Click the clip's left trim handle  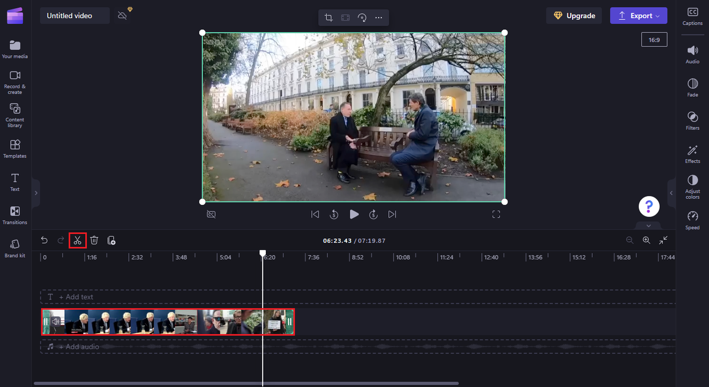point(45,322)
